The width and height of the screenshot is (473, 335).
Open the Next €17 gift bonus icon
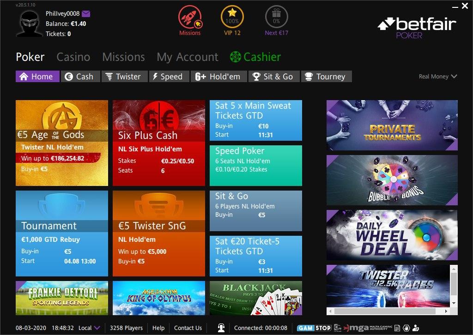tap(276, 18)
